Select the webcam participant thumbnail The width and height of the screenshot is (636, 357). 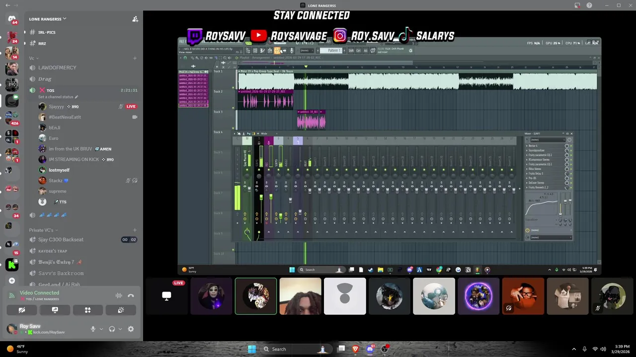click(300, 297)
